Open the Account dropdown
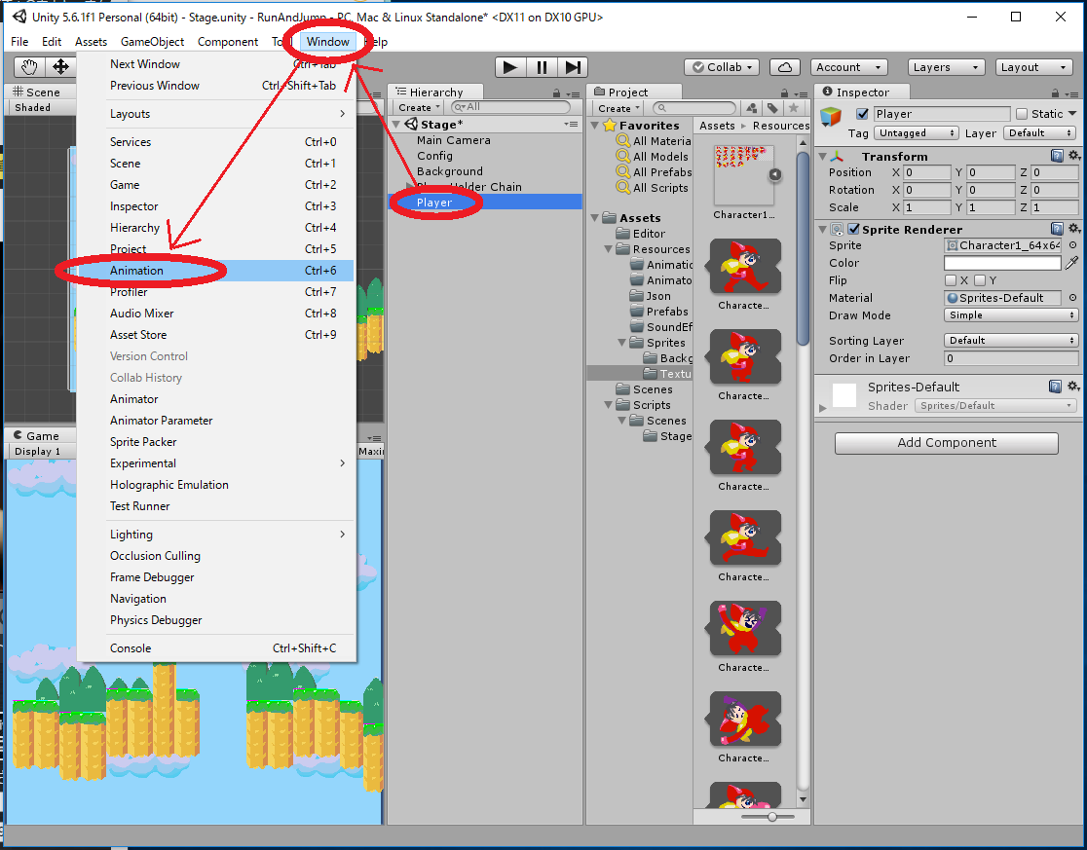 click(848, 67)
